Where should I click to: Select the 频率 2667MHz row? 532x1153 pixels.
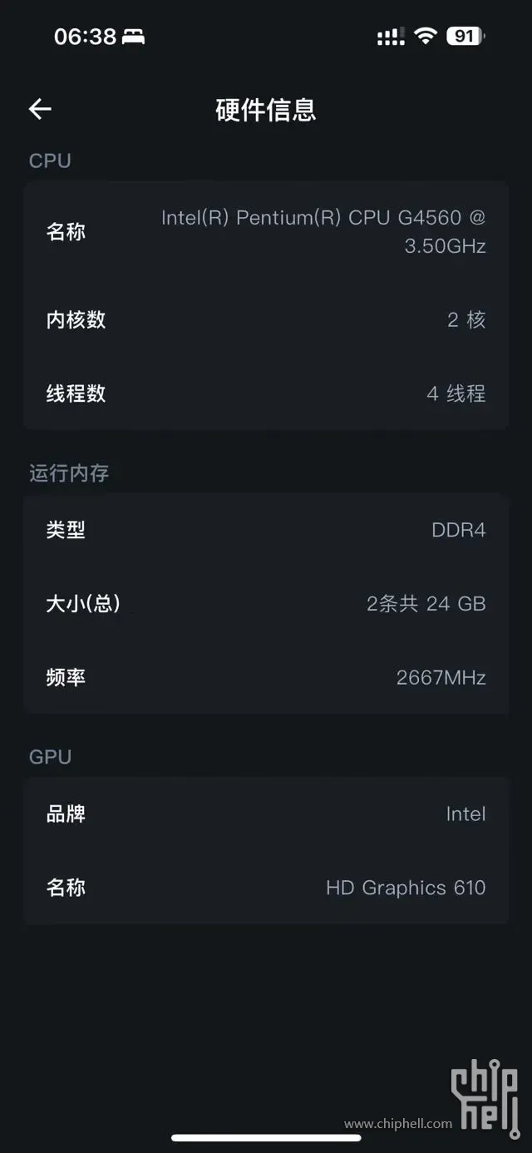tap(266, 677)
